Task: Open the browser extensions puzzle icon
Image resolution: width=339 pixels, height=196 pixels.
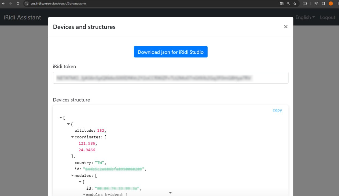Action: (305, 3)
